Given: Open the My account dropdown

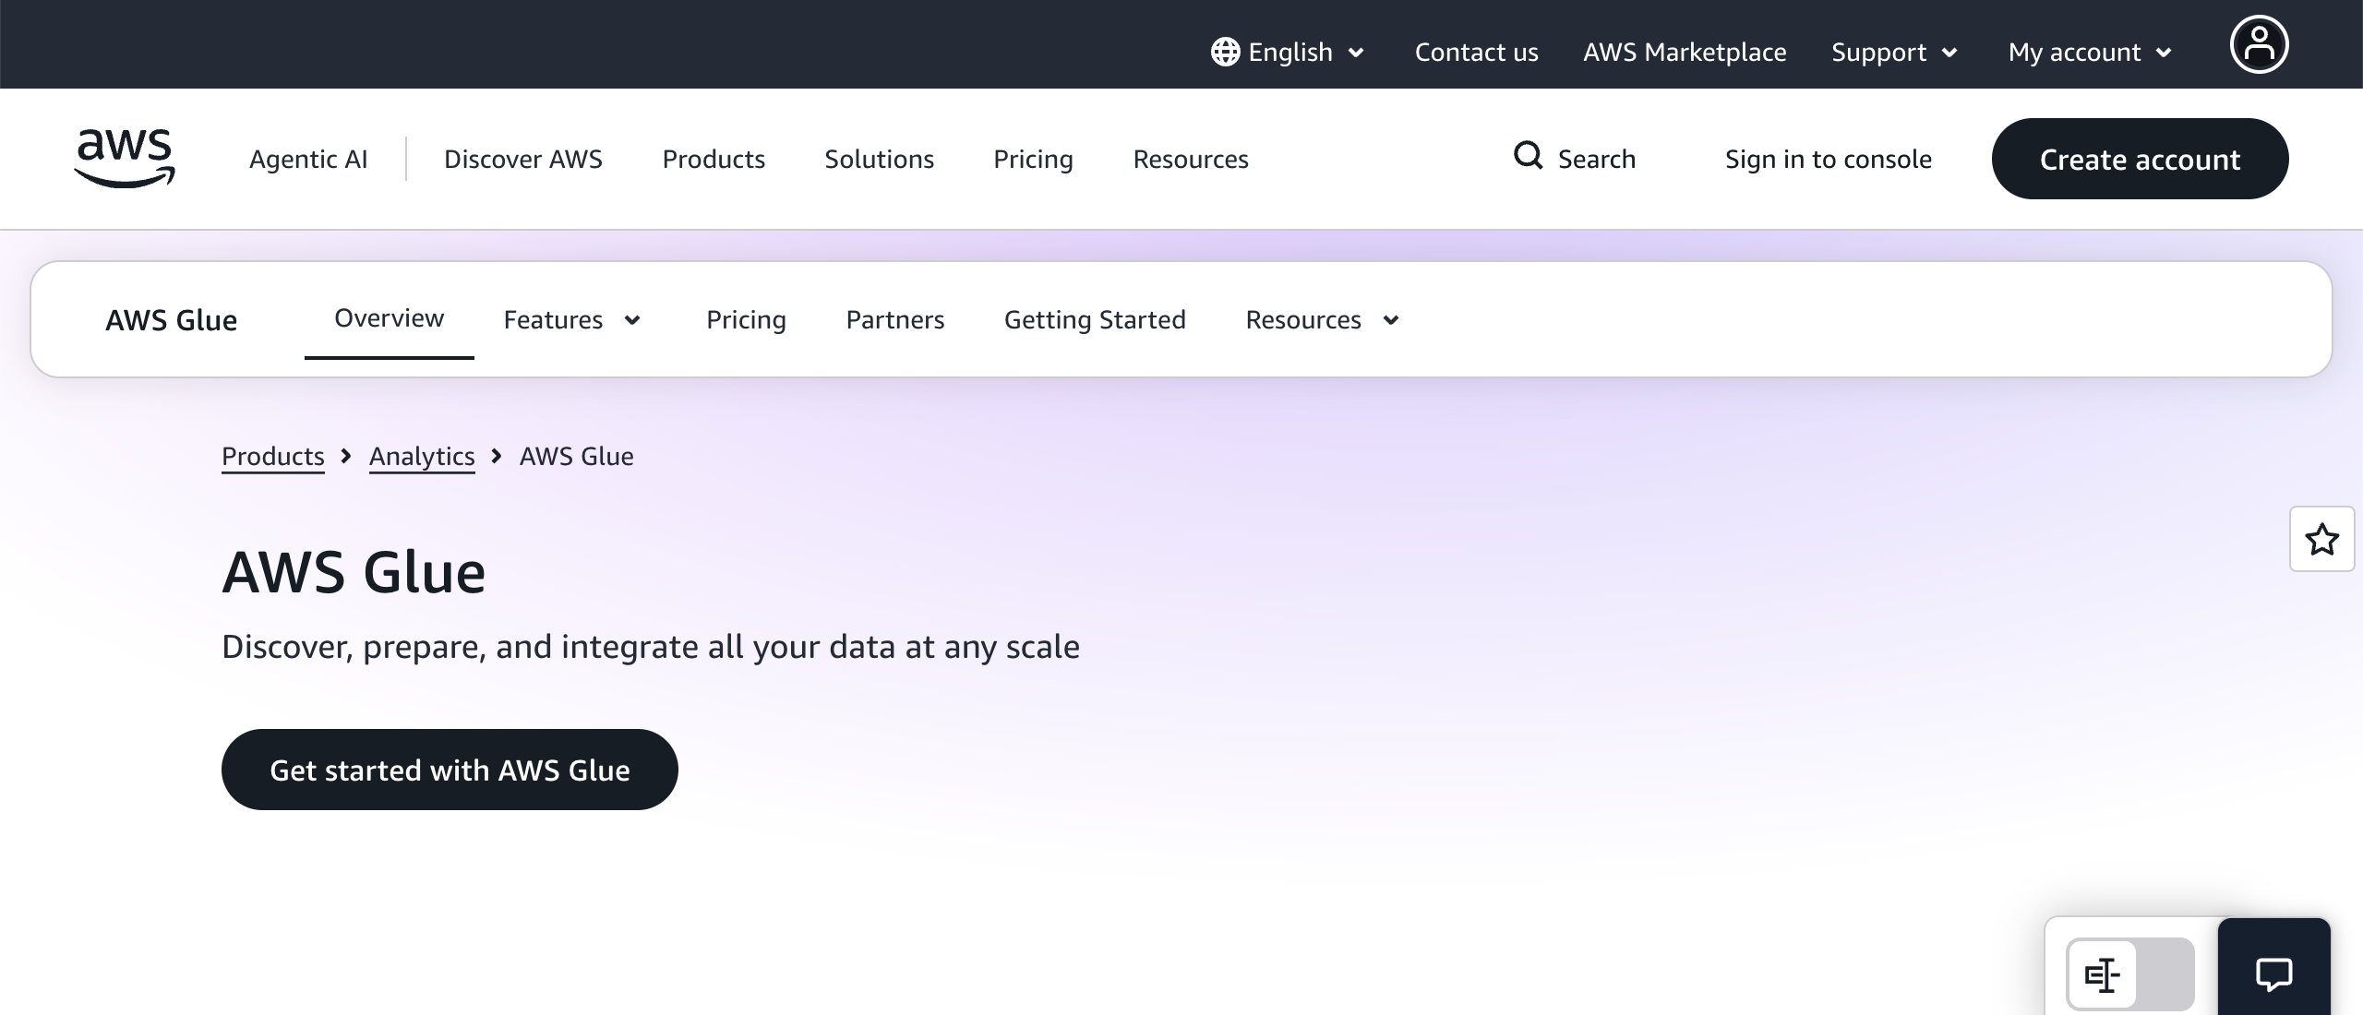Looking at the screenshot, I should (2090, 52).
